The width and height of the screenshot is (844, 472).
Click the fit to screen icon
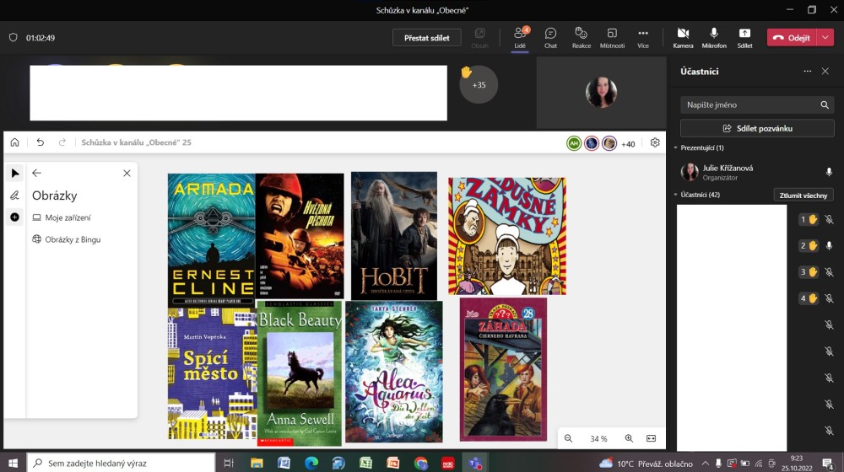(651, 438)
